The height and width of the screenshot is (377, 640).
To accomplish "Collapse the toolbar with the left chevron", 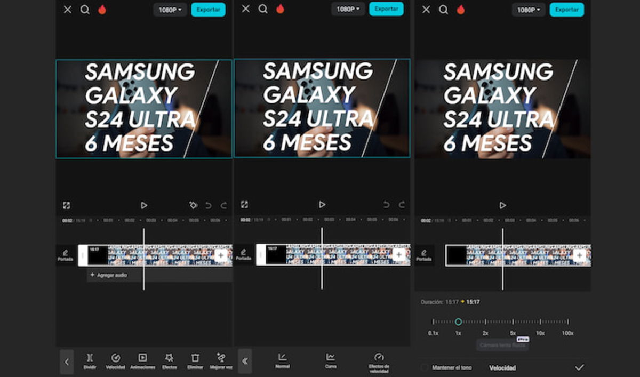I will coord(67,361).
